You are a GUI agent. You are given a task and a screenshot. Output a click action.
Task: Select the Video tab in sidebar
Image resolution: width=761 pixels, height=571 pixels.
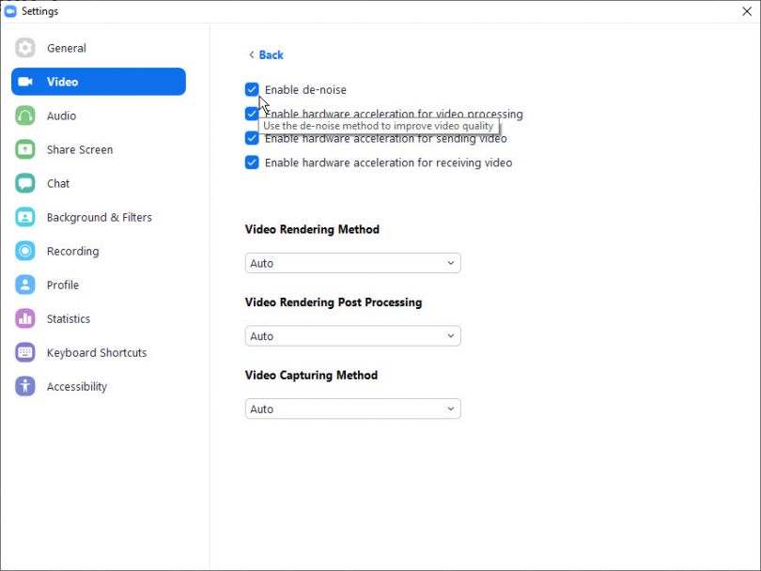point(98,82)
